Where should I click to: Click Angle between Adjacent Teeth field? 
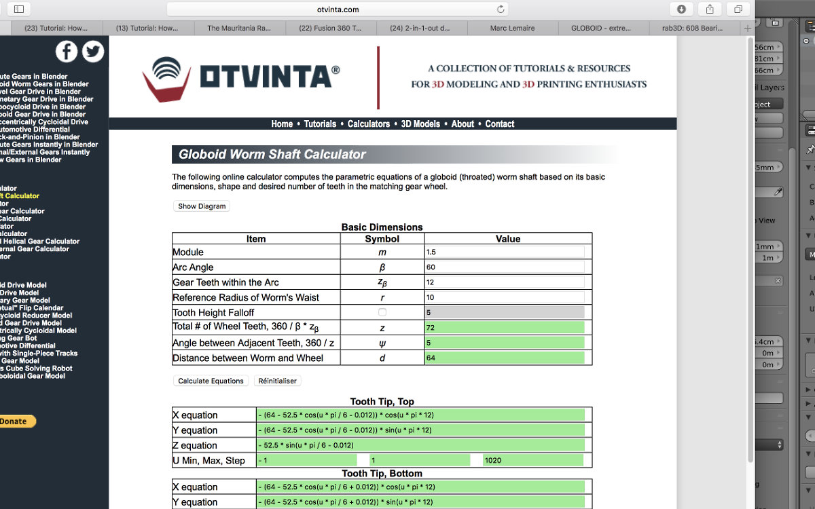[505, 343]
